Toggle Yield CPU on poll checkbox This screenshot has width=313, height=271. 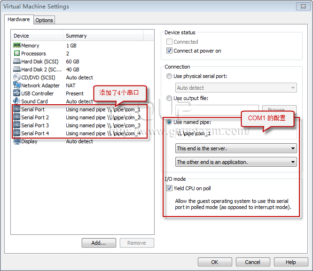click(169, 188)
